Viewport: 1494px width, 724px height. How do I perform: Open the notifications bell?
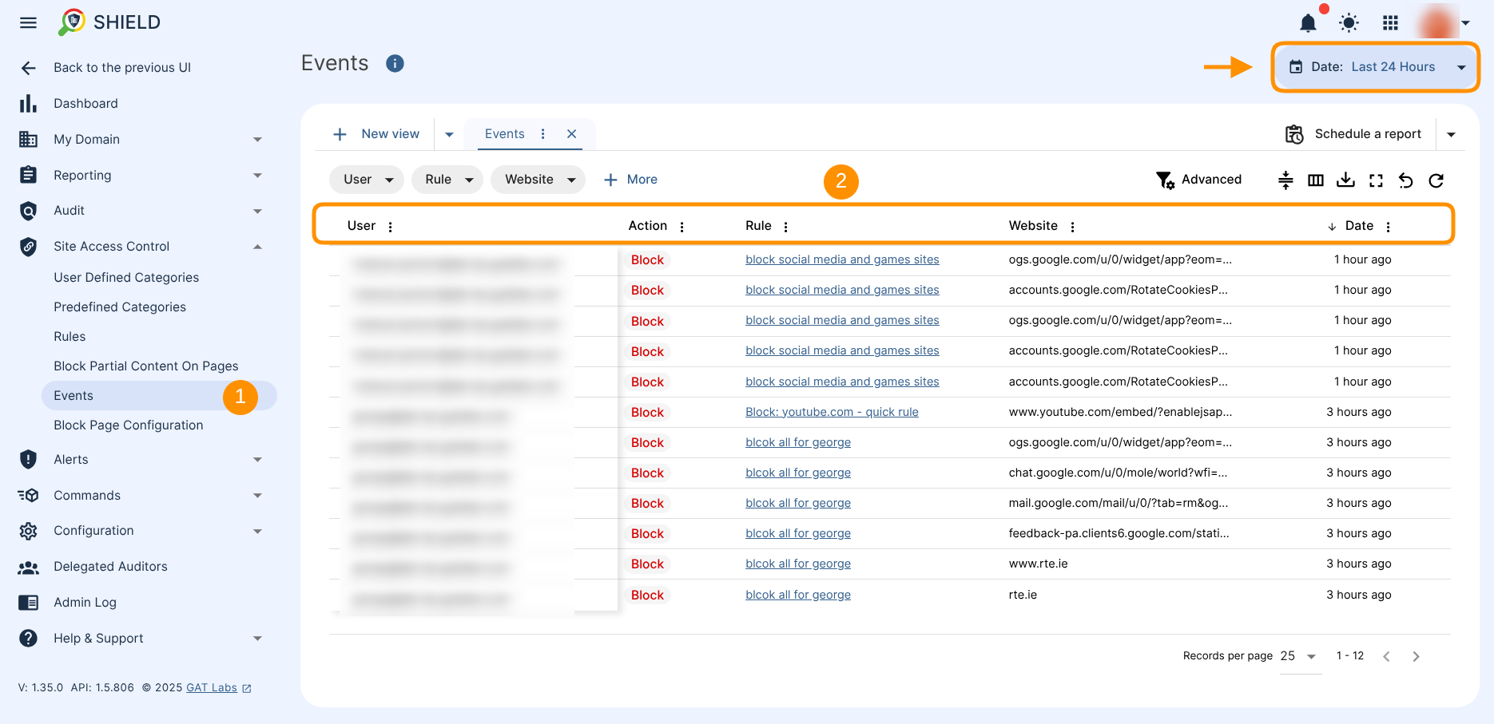1308,23
